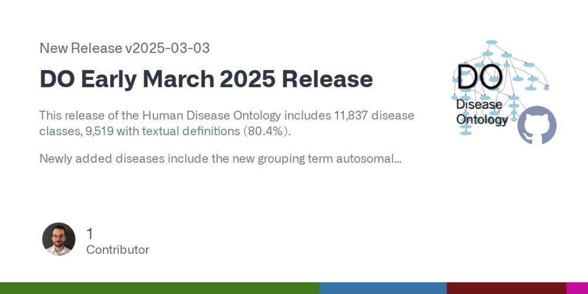The width and height of the screenshot is (588, 294).
Task: Open the contributor's avatar photo
Action: pyautogui.click(x=58, y=239)
